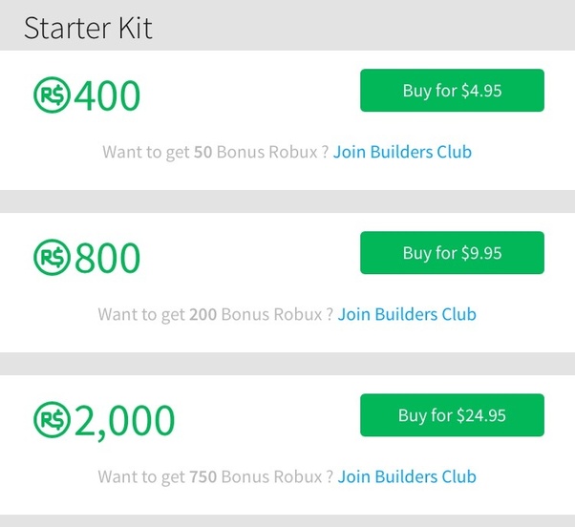Click the Starter Kit heading
Image resolution: width=575 pixels, height=527 pixels.
click(88, 28)
